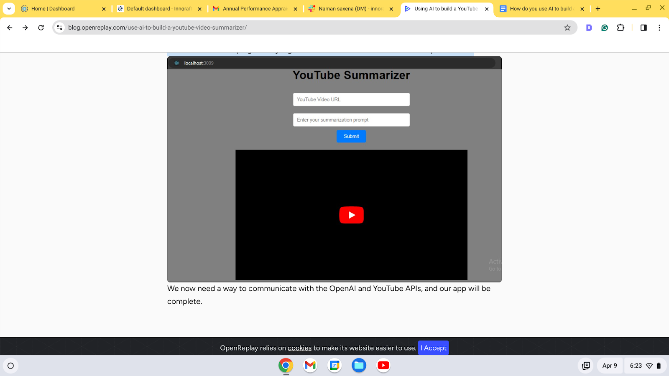669x376 pixels.
Task: Click the blue Submit button
Action: coord(351,136)
